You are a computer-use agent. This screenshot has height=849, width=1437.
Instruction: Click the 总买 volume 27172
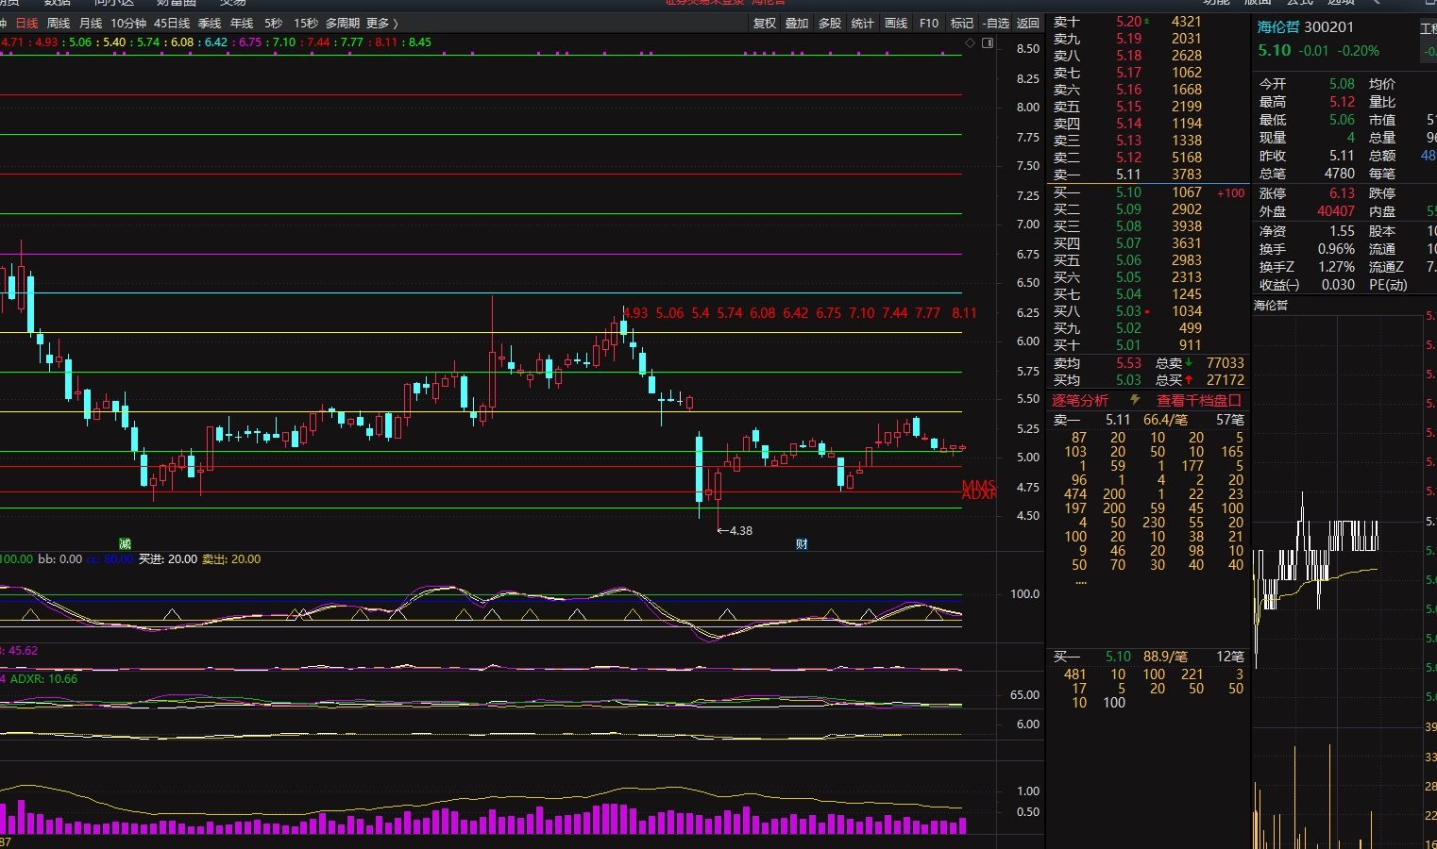1225,380
